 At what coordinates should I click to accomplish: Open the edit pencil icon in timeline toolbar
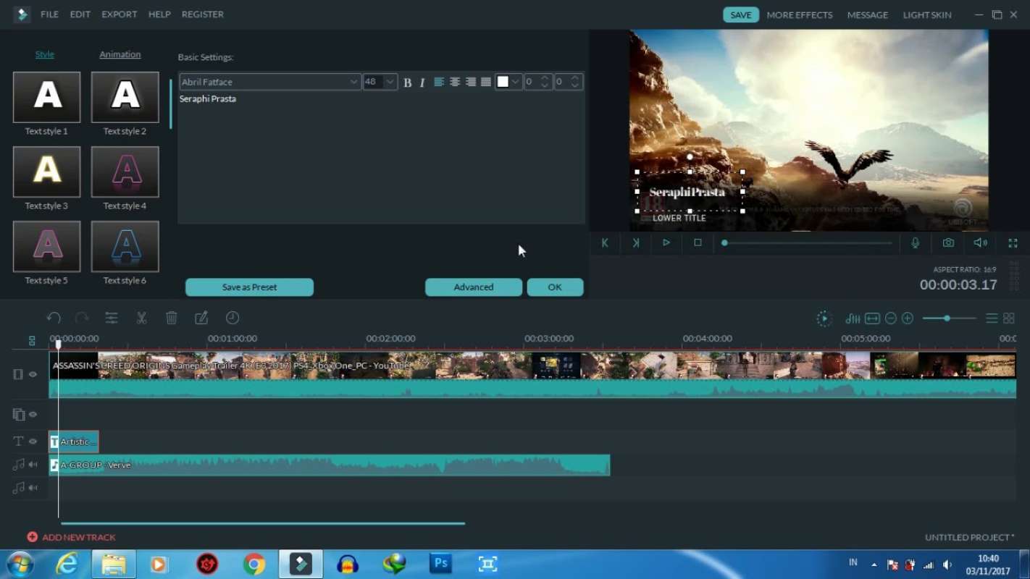[x=201, y=318]
